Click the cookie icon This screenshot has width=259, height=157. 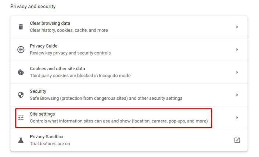(x=21, y=72)
